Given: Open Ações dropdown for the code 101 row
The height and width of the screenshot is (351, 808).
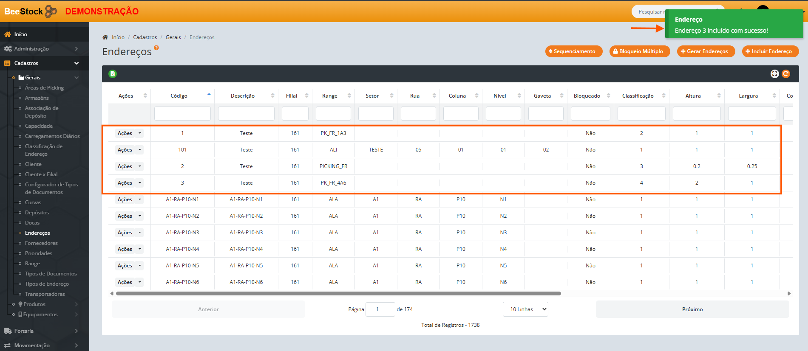Looking at the screenshot, I should [x=139, y=150].
